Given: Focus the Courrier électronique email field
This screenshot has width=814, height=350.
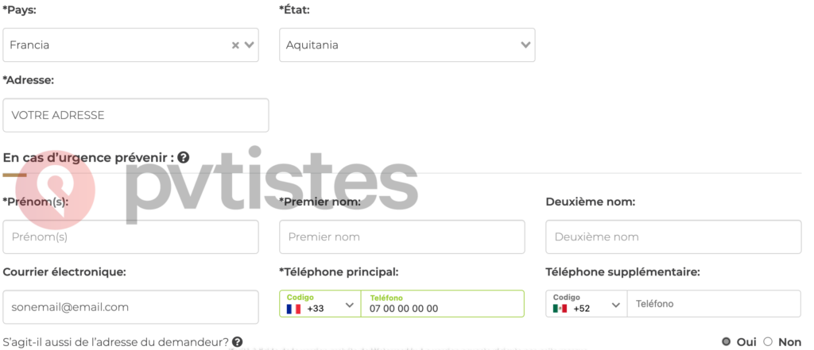Looking at the screenshot, I should [x=131, y=307].
